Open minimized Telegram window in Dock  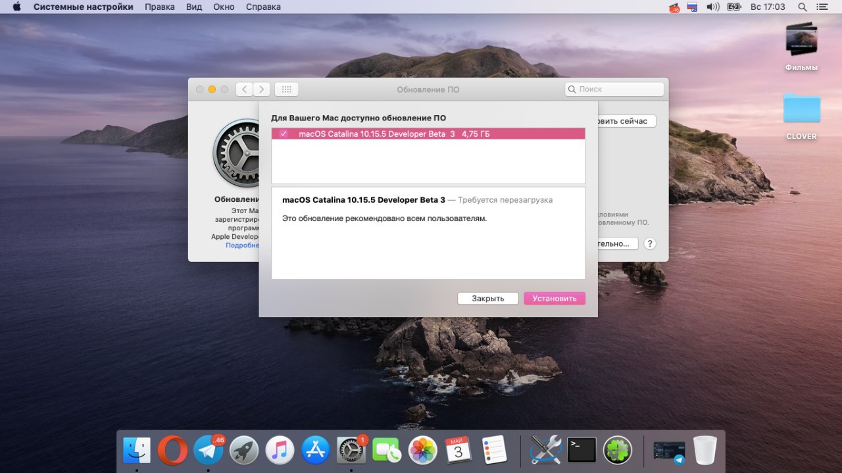point(669,451)
